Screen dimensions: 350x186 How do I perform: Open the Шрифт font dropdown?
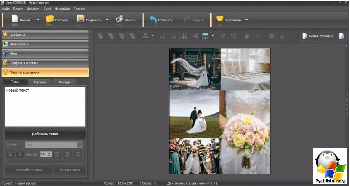(80, 144)
